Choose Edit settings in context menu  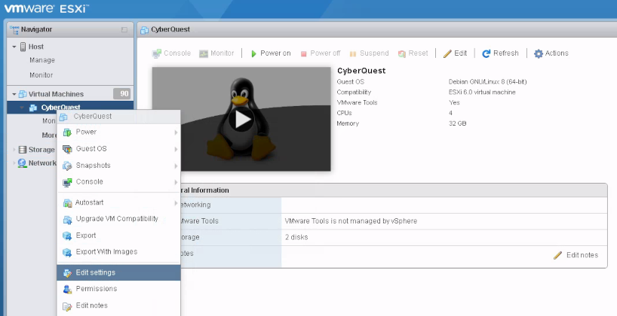118,272
